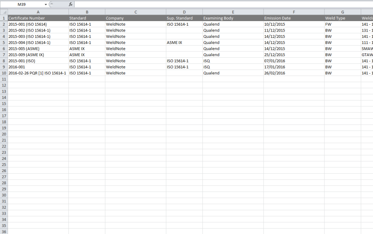Screen dimensions: 373x234
Task: Click 'iSQ' examining body in row 8
Action: coord(233,61)
